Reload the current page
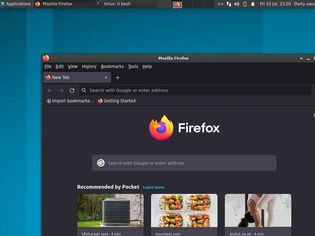This screenshot has height=236, width=315. click(72, 91)
